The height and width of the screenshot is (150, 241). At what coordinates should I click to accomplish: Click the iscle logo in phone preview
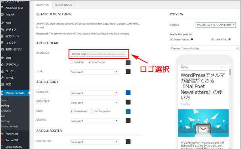[184, 67]
